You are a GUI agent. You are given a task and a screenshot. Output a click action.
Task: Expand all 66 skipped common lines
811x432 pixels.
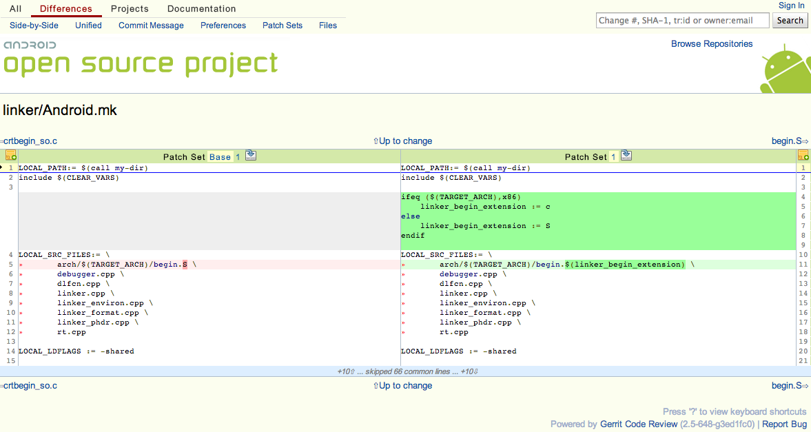tap(408, 371)
